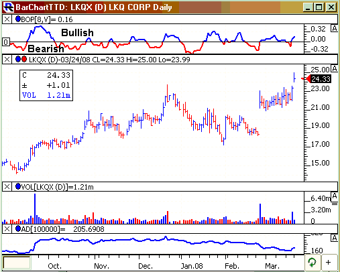
Task: Close the BOP indicator panel
Action: coord(7,19)
